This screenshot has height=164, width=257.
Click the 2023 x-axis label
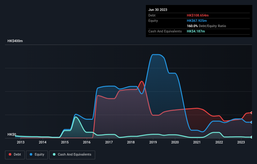click(x=241, y=142)
